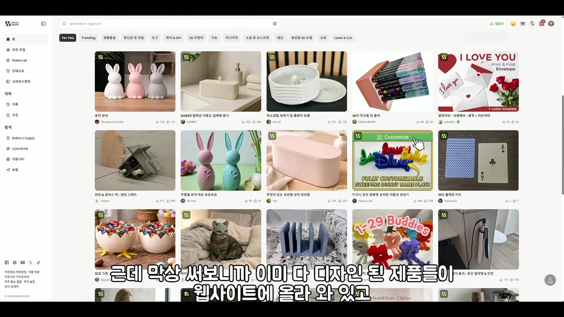Click the search field with schreibtisch organizer

point(170,24)
